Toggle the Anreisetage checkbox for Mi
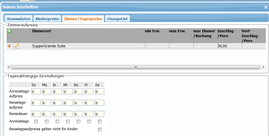The image size is (269, 136). point(68,121)
